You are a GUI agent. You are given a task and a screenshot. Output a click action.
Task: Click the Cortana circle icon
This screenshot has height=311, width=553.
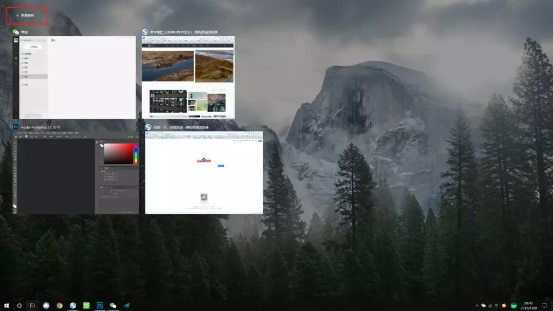click(x=19, y=305)
